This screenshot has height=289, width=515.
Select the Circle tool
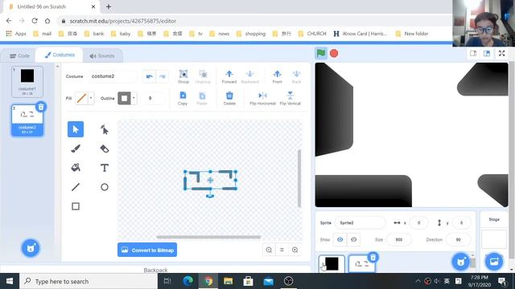105,187
